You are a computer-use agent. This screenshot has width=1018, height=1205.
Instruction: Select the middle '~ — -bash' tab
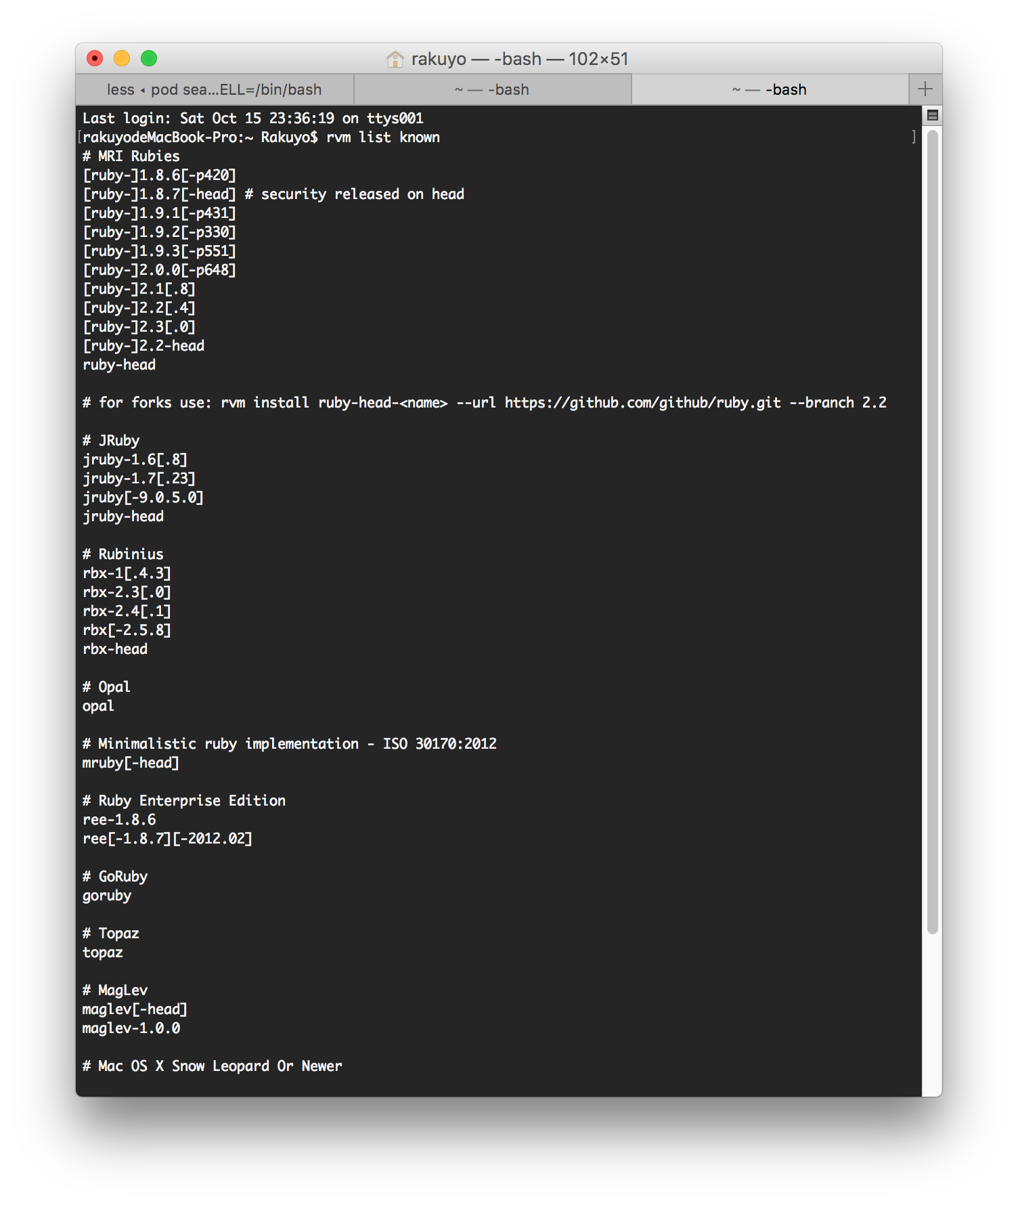(x=492, y=89)
